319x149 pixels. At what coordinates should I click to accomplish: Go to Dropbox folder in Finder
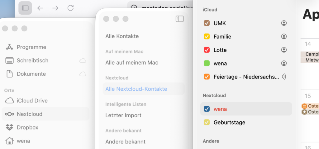[x=27, y=127]
